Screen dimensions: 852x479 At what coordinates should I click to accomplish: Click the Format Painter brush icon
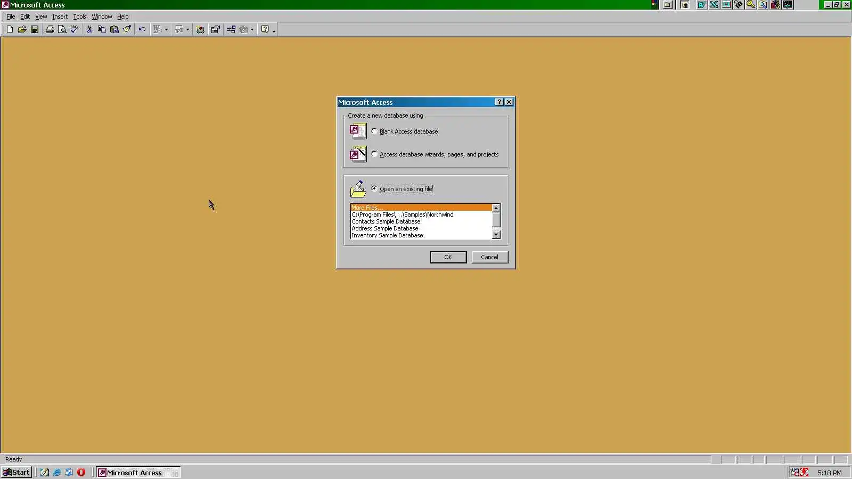pos(126,29)
